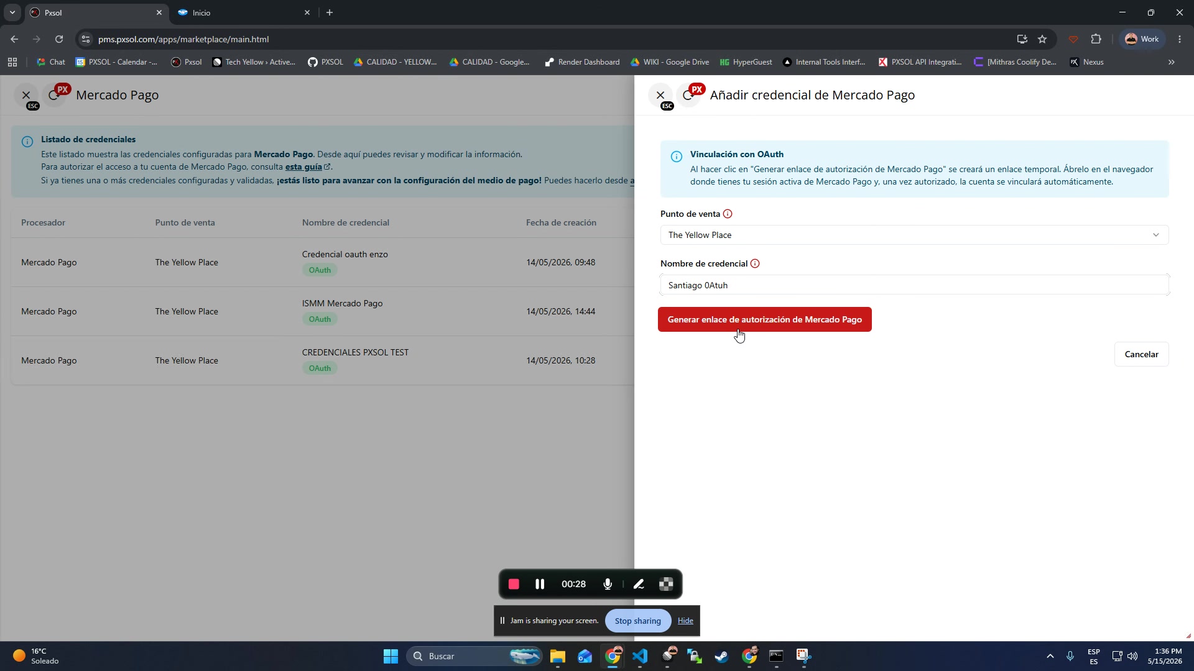Refresh the Añadir credencial panel
The image size is (1194, 671).
(688, 95)
